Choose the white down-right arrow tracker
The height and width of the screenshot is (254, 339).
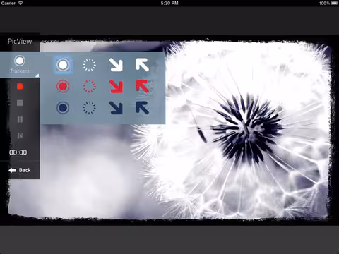116,65
